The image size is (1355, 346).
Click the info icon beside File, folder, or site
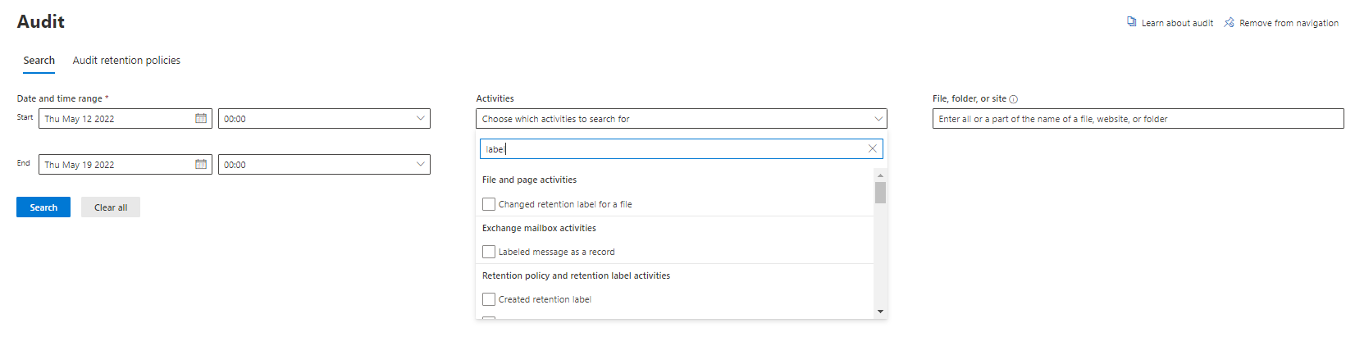click(x=1014, y=99)
